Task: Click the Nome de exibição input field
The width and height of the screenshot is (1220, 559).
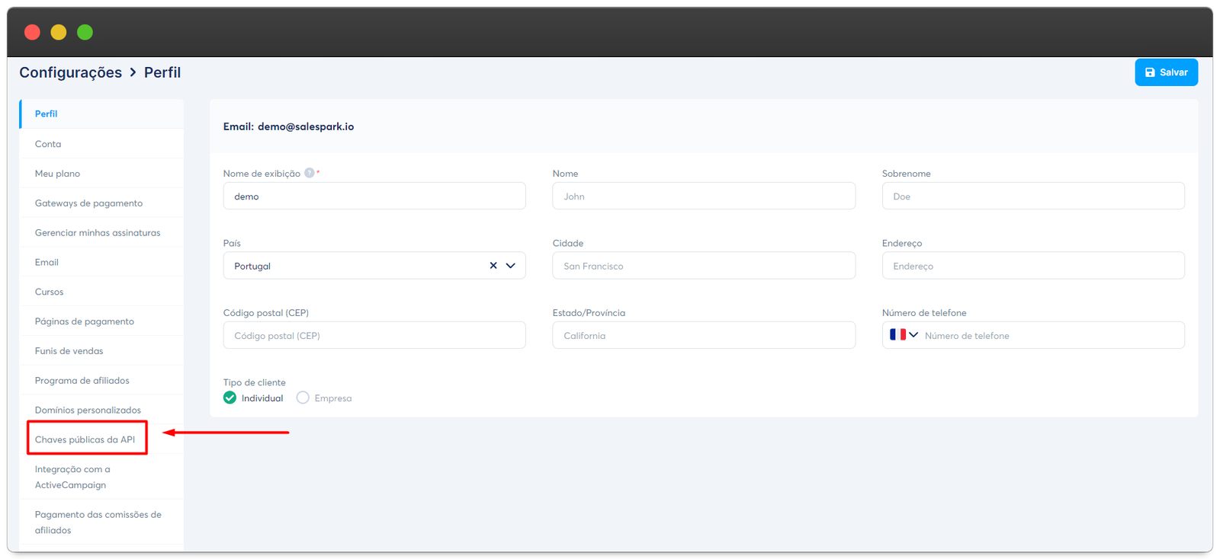Action: click(x=374, y=196)
